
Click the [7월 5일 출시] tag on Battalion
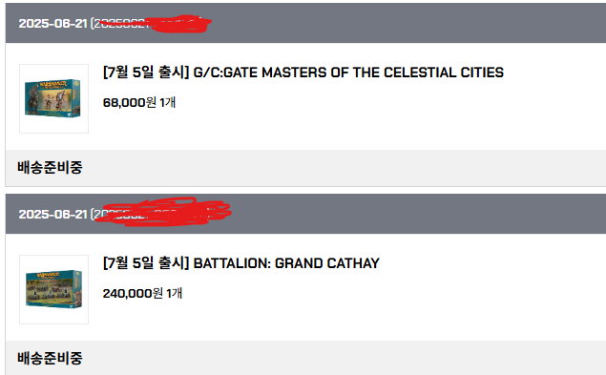click(146, 263)
